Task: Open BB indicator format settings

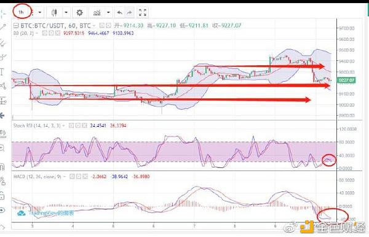Action: click(x=51, y=33)
